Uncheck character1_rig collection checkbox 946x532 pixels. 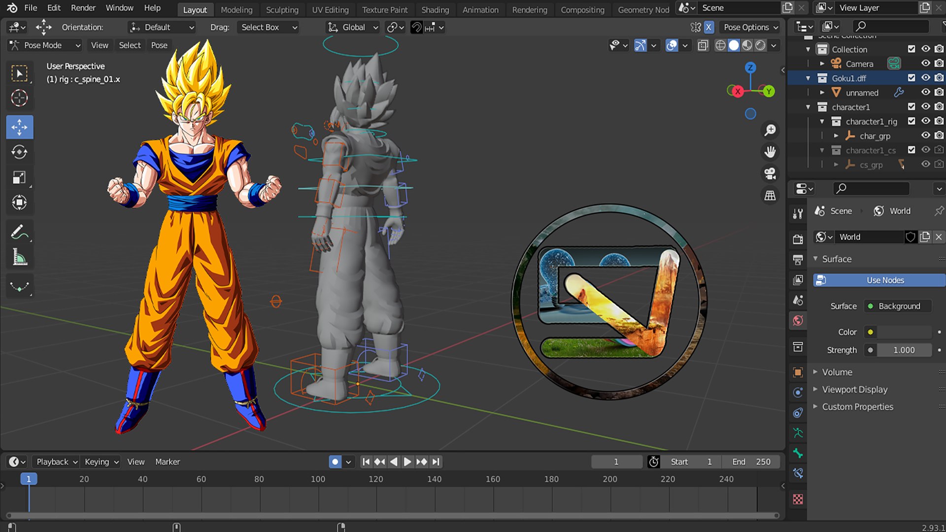(911, 121)
